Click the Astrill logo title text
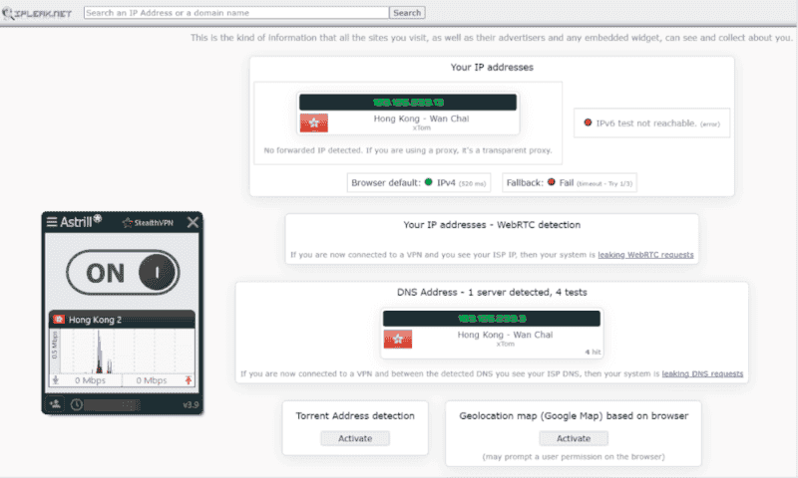The width and height of the screenshot is (798, 478). tap(81, 221)
